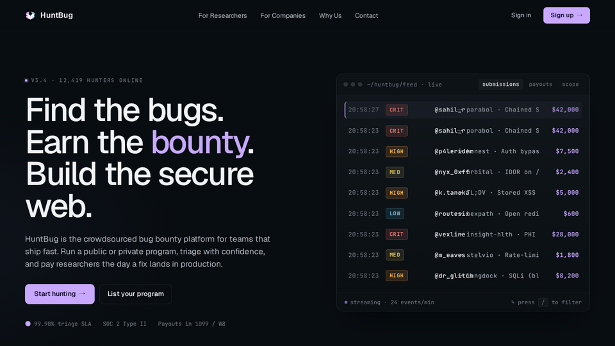Click the $8,200 payout amount
The image size is (615, 346).
point(567,276)
